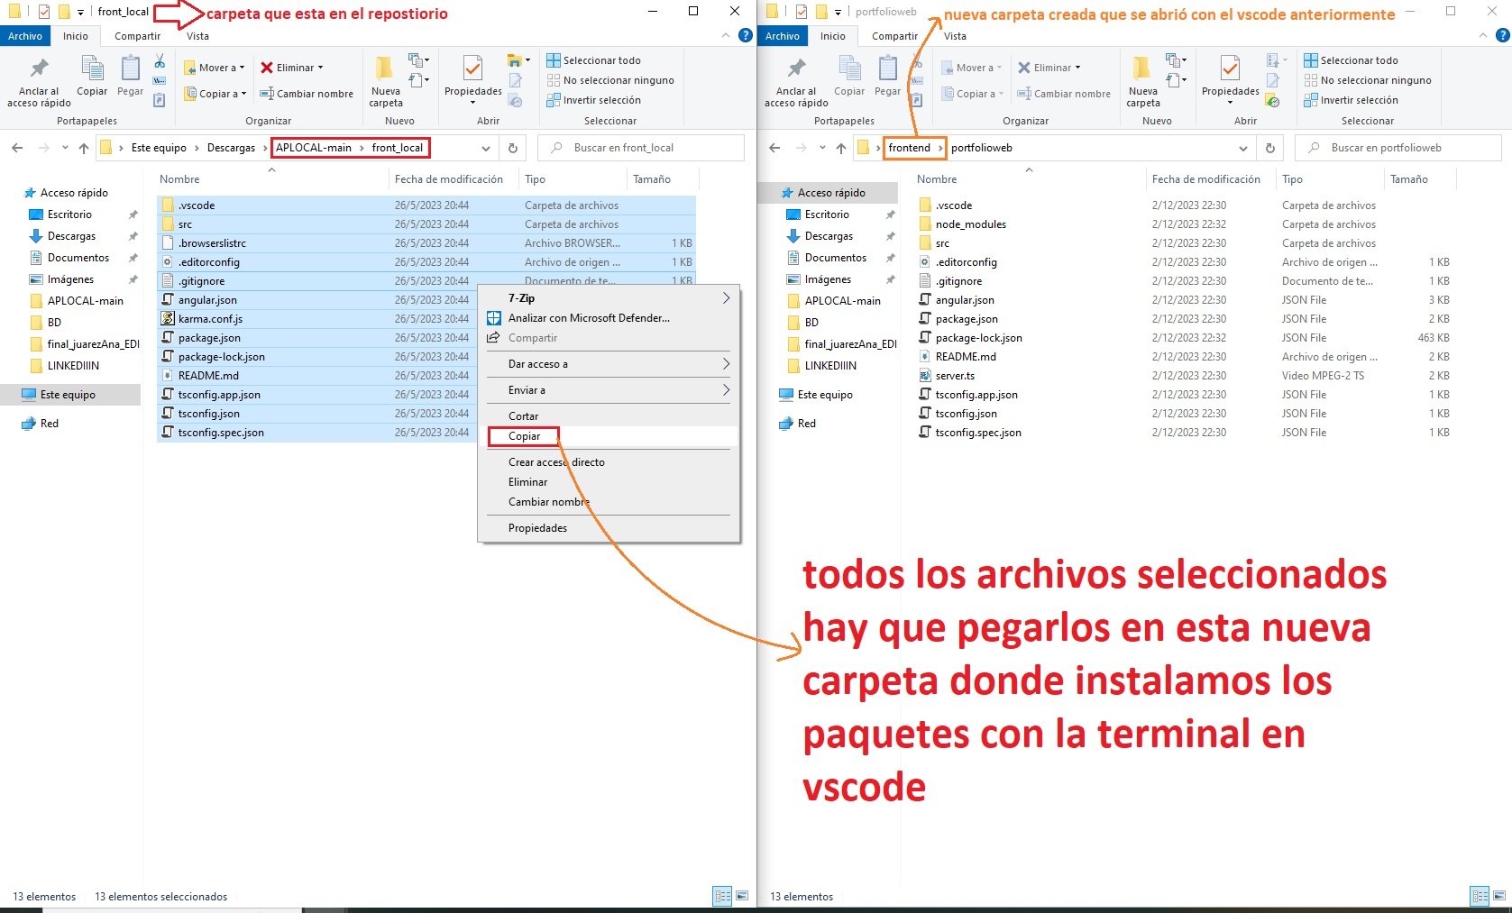Click Seleccionar todo in front_local window
This screenshot has height=913, width=1512.
click(594, 60)
